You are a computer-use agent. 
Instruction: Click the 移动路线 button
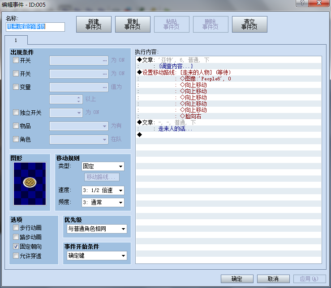point(102,177)
